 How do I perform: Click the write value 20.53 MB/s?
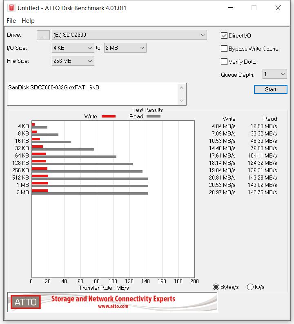[x=222, y=185]
